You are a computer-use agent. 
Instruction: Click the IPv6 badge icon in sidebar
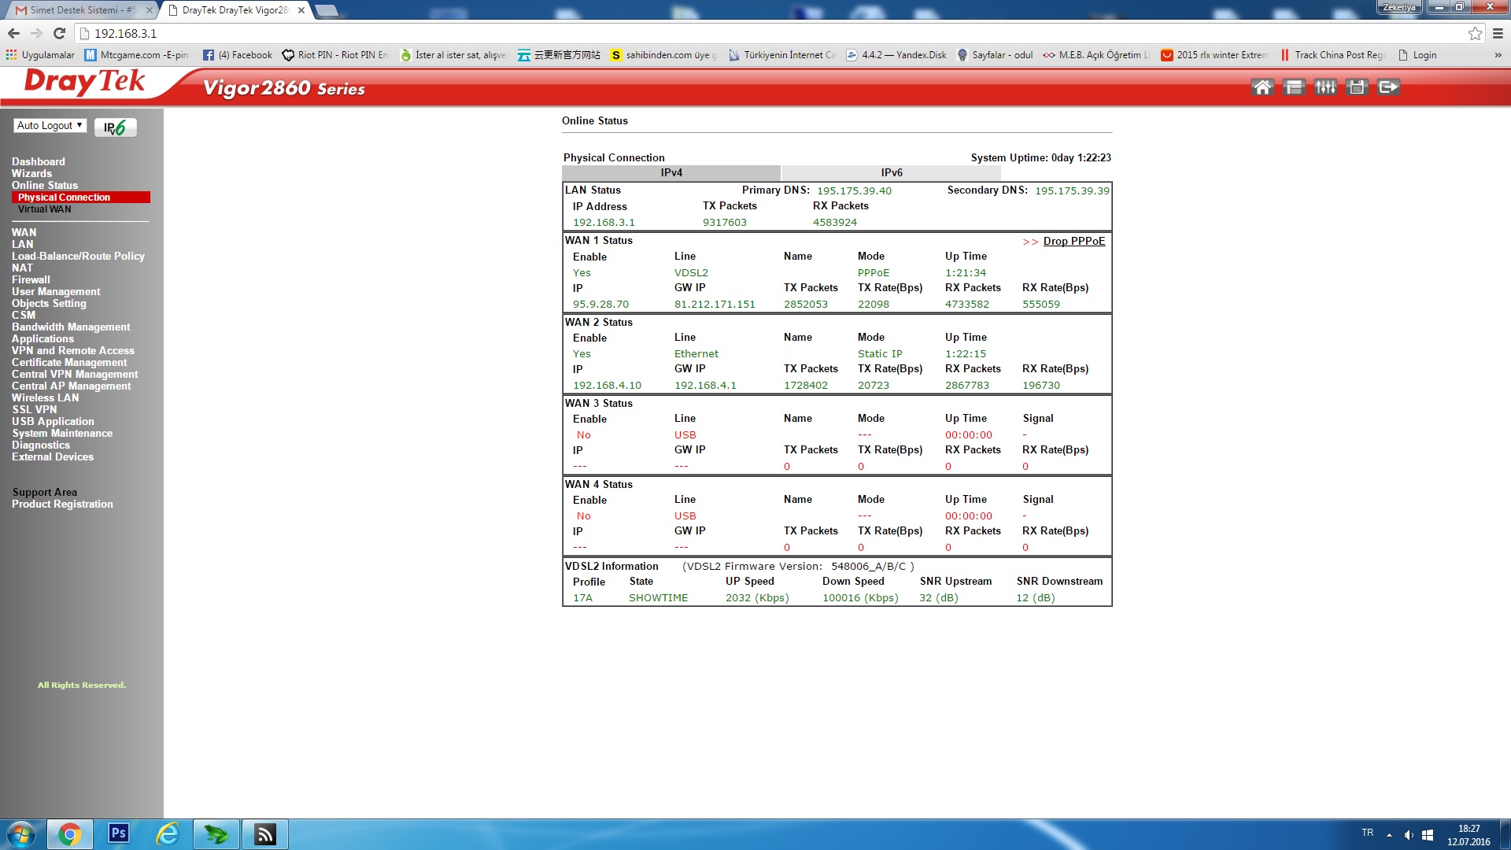pos(115,128)
